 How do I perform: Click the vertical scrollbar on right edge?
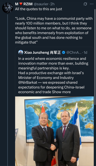tap(95, 55)
